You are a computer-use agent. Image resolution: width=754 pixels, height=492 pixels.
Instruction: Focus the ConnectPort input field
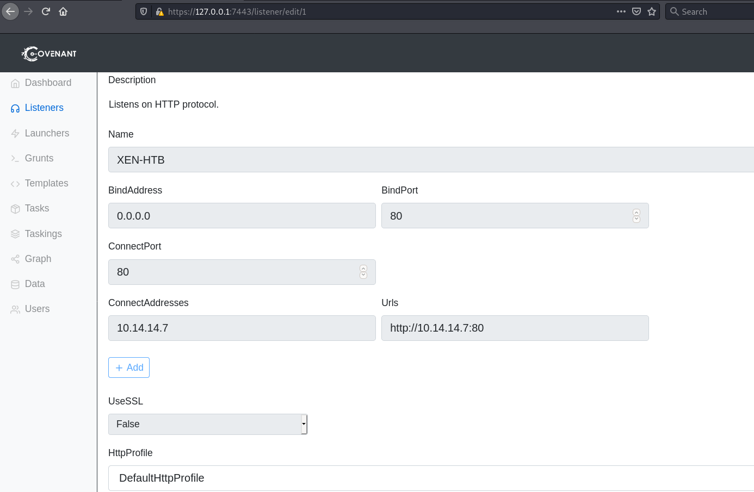[x=242, y=272]
